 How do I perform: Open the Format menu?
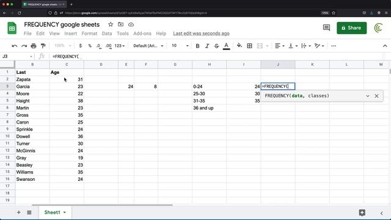tap(89, 34)
